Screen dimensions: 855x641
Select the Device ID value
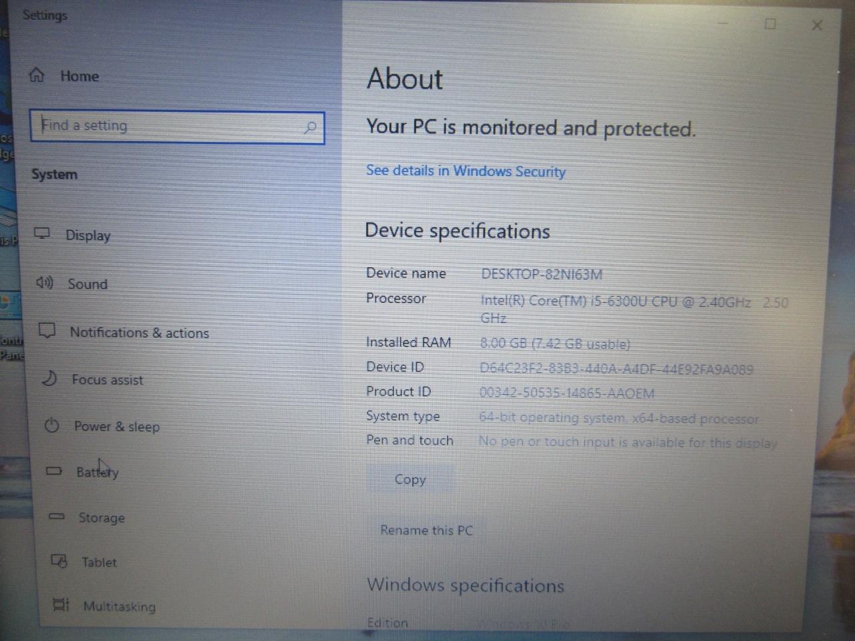click(617, 369)
